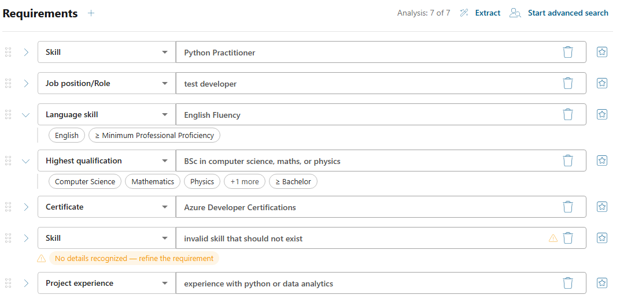The width and height of the screenshot is (620, 302).
Task: Click the Start advanced search link
Action: (x=568, y=13)
